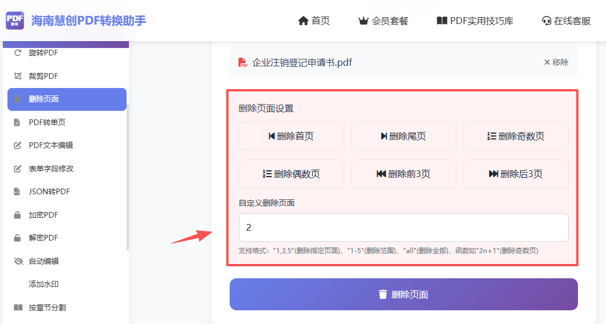This screenshot has width=606, height=324.
Task: Select 按章节分割 in the sidebar
Action: pyautogui.click(x=67, y=307)
